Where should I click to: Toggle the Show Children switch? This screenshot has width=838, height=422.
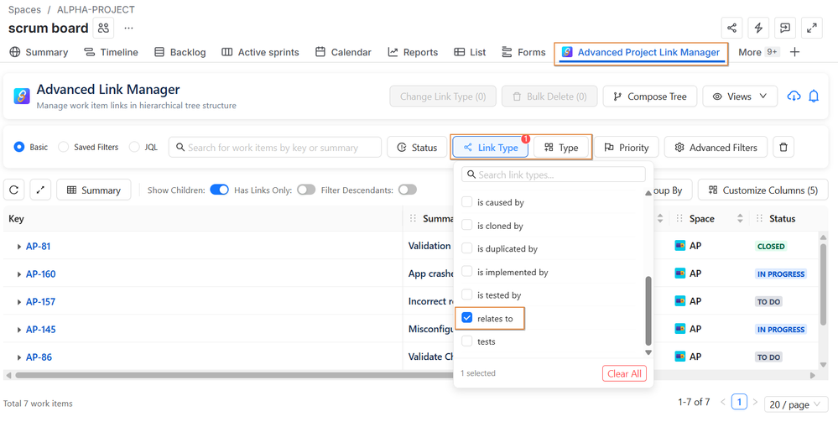point(219,190)
